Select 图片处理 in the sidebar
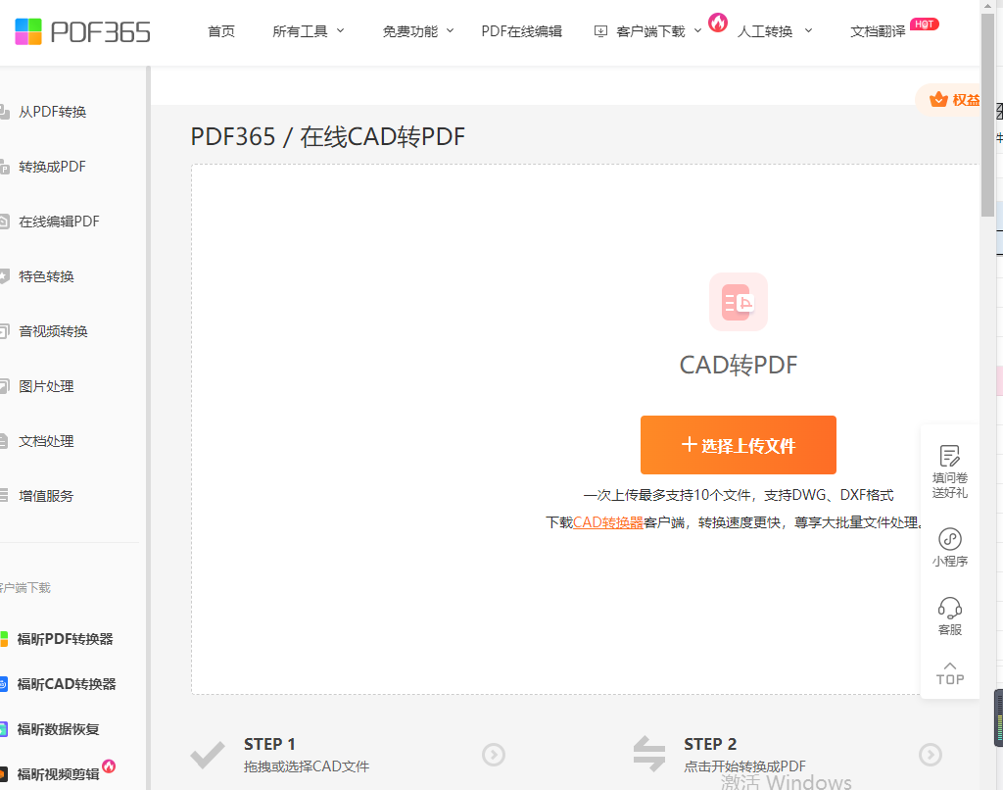 [47, 387]
